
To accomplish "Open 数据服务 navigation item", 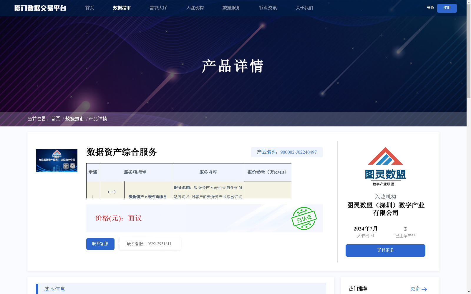I will pos(231,8).
